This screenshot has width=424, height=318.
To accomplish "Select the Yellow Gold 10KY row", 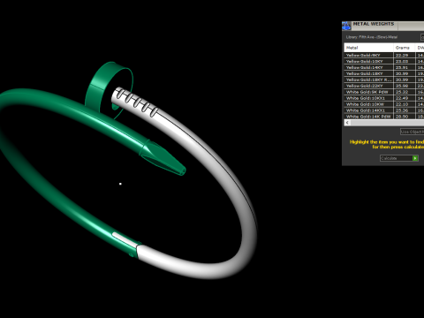I will pos(384,61).
